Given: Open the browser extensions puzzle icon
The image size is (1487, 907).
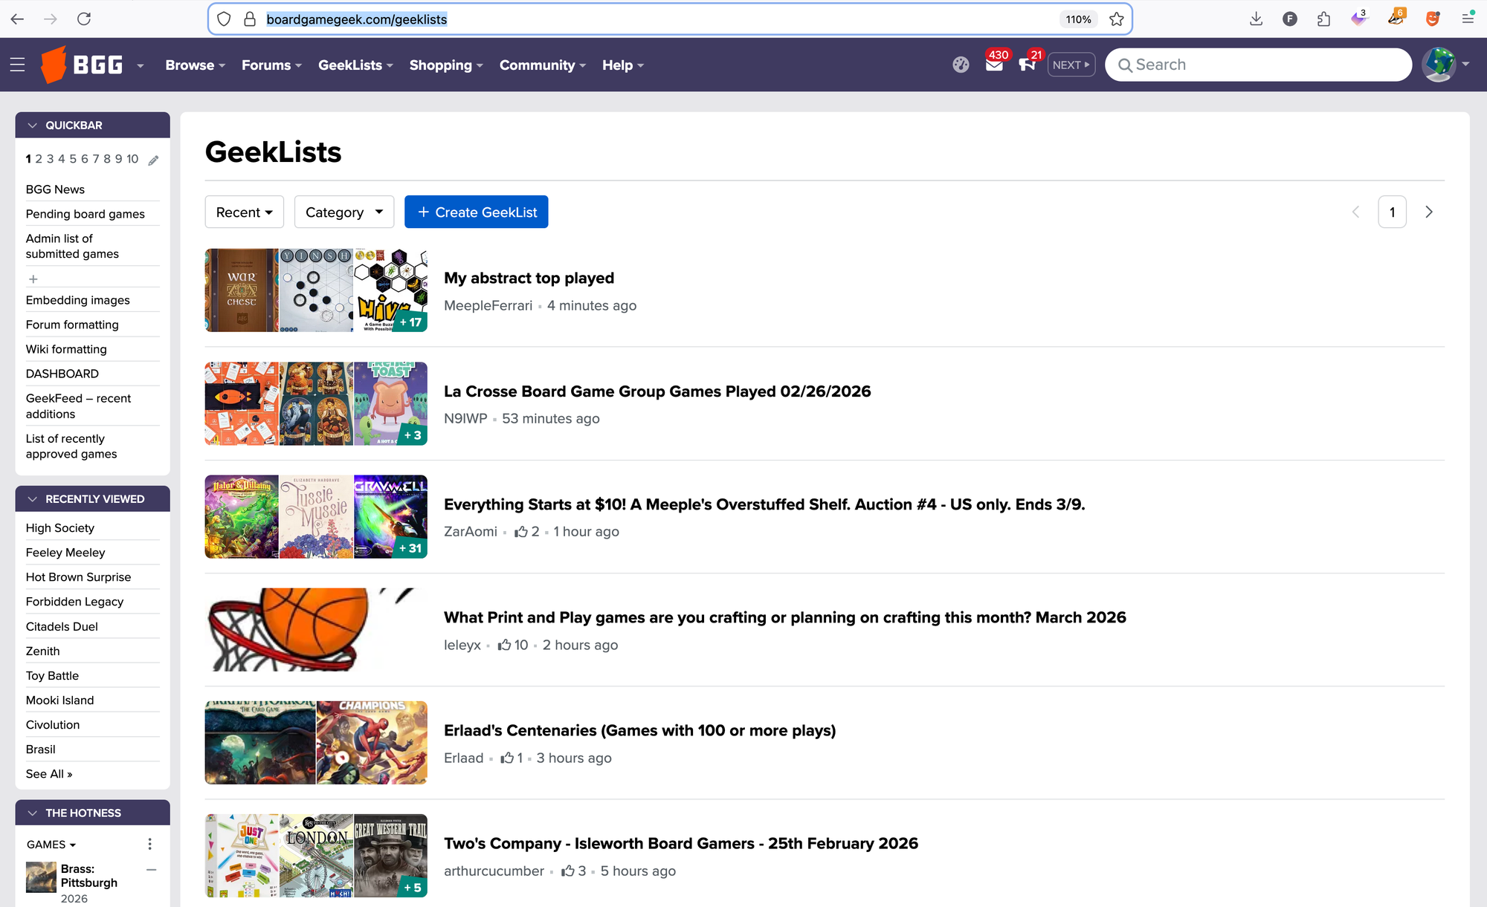Looking at the screenshot, I should tap(1324, 19).
